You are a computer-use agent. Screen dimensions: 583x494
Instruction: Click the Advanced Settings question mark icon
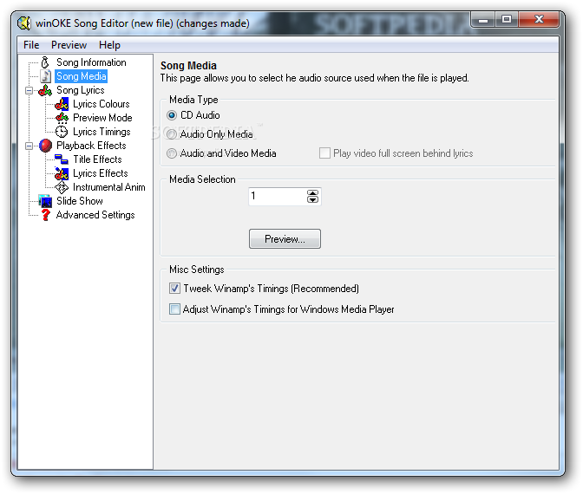[x=45, y=215]
